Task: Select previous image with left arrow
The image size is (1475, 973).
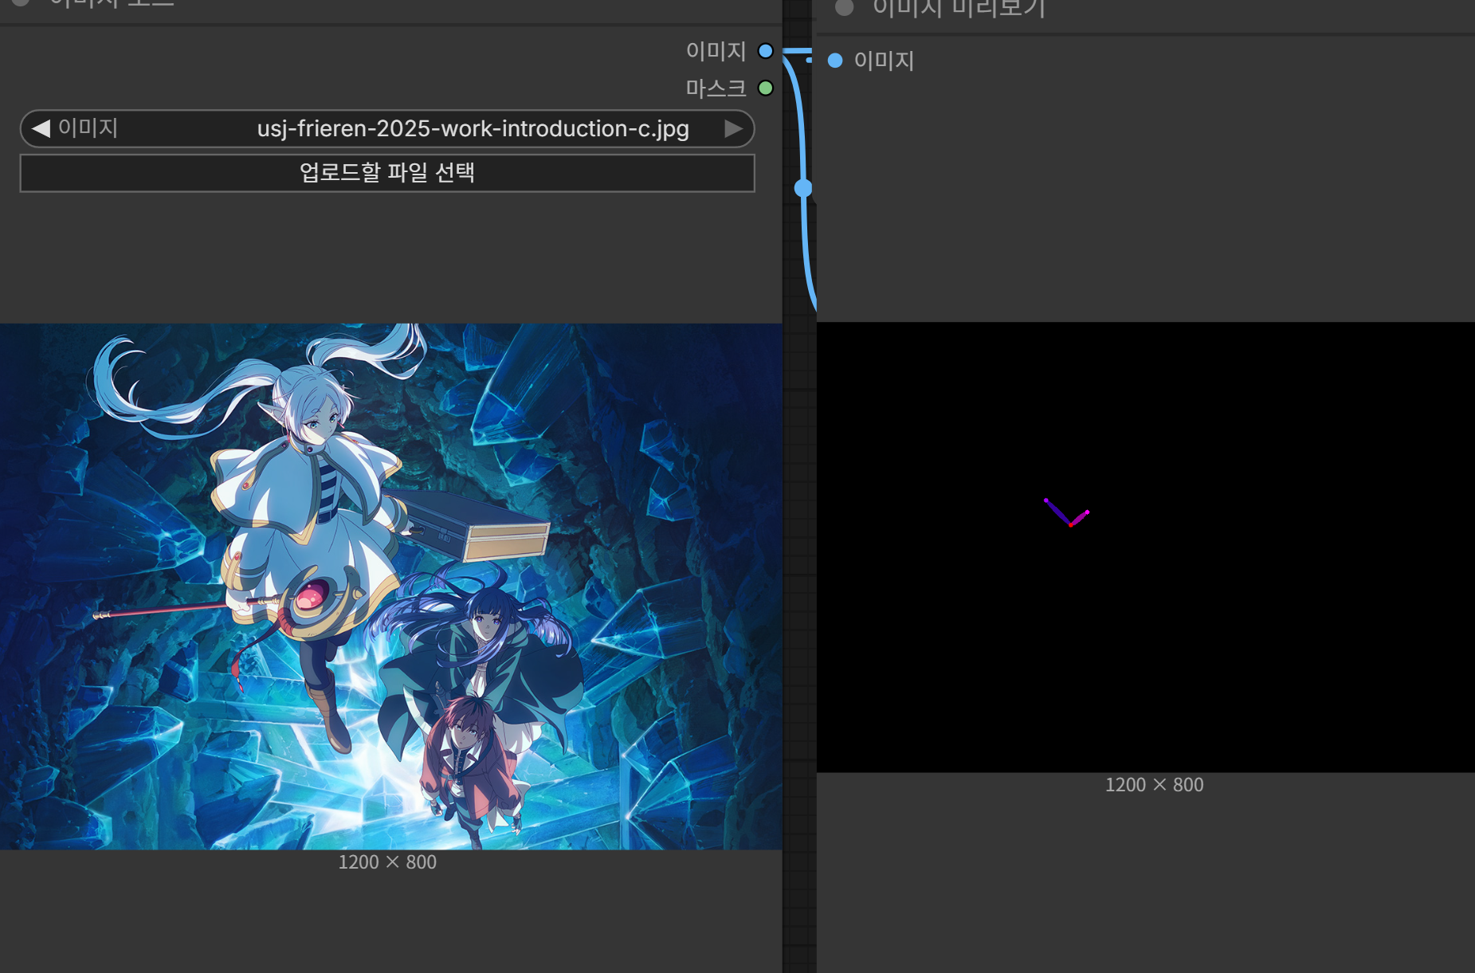Action: (x=41, y=128)
